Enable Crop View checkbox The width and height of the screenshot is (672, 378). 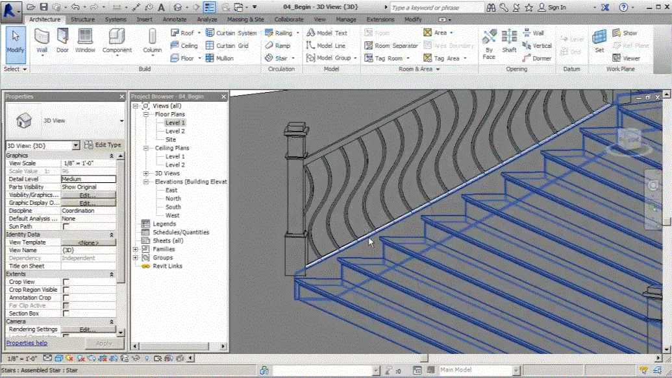(66, 281)
